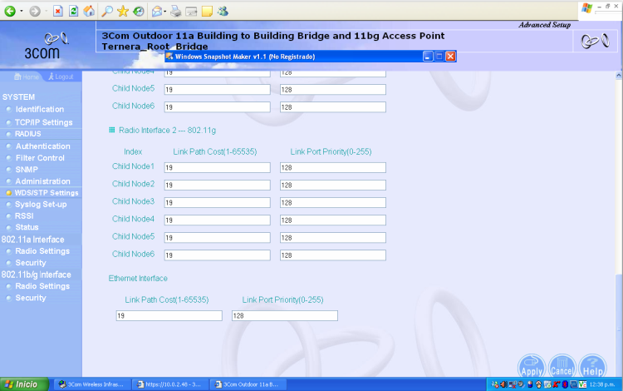Open the TCP/IP Settings page
Screen dimensions: 623x391
(43, 122)
